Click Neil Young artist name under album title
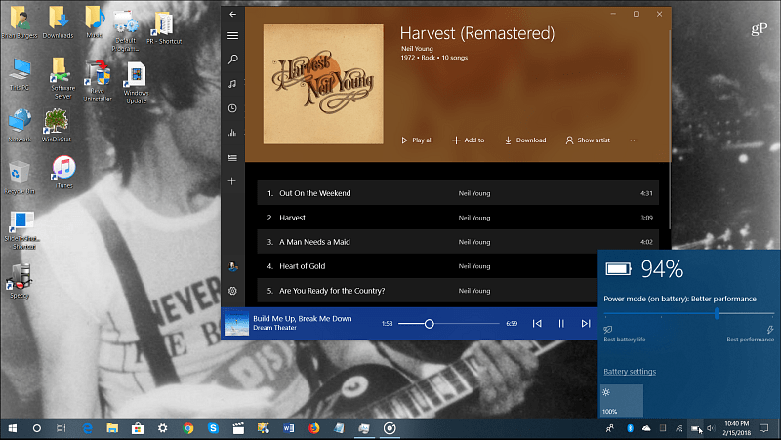Viewport: 781px width, 440px height. 417,48
